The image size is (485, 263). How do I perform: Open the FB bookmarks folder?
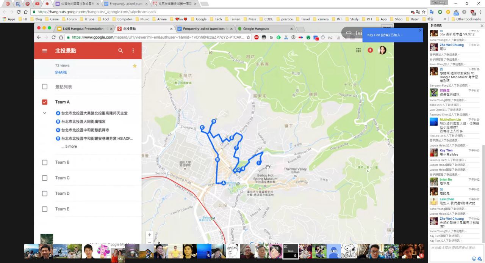pyautogui.click(x=22, y=19)
